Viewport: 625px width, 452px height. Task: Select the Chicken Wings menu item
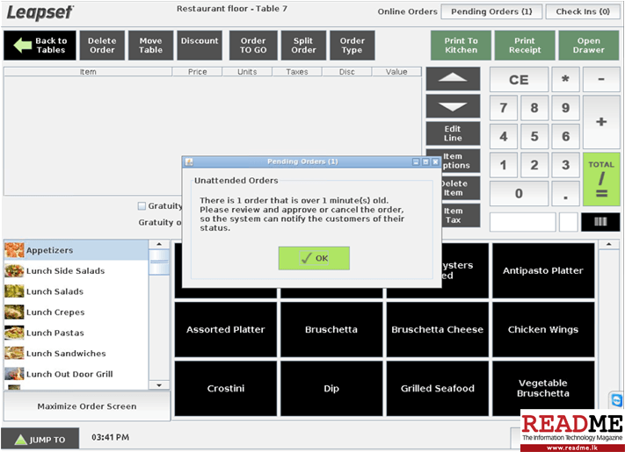click(x=542, y=330)
